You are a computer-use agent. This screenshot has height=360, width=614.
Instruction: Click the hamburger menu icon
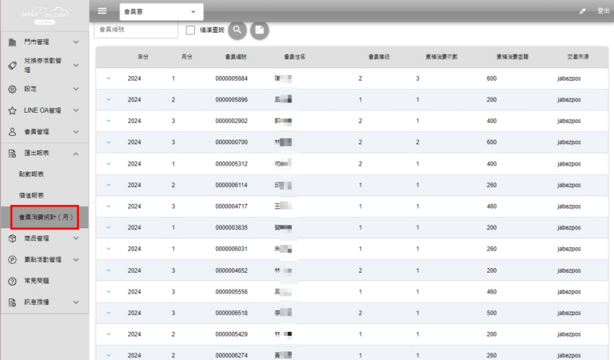[102, 11]
